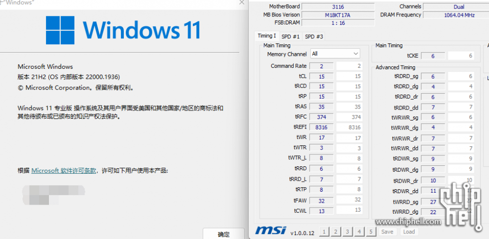Click the white tWRWR_dg input box
The width and height of the screenshot is (489, 239).
click(x=461, y=127)
